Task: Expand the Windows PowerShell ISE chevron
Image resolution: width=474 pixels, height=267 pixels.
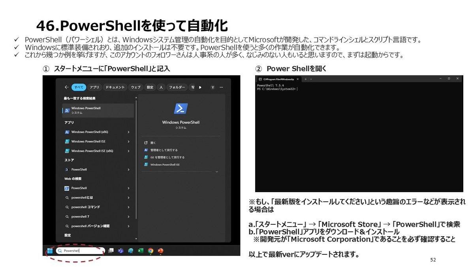Action: tap(128, 141)
